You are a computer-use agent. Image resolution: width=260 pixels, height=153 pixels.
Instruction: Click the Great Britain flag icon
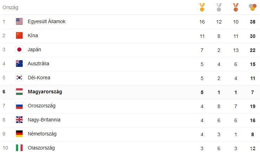(x=19, y=120)
